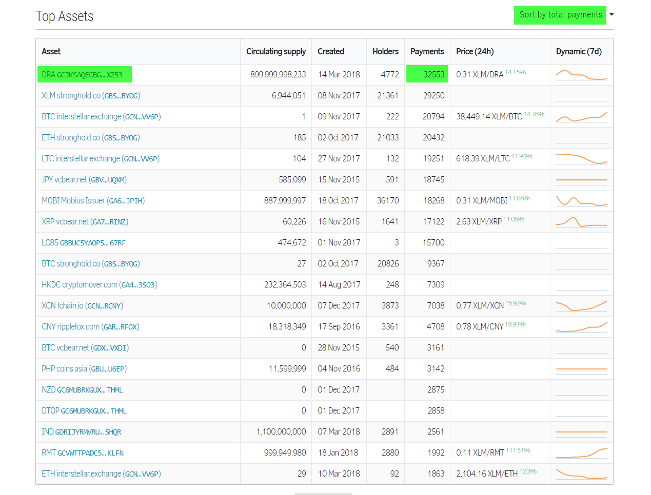Click BTC interstellar.exchange 7-day sparkline

[x=582, y=117]
